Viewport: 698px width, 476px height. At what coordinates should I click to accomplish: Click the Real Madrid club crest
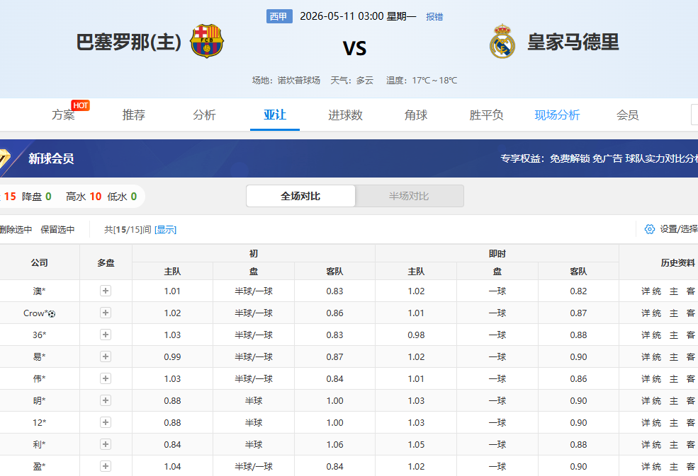pyautogui.click(x=502, y=41)
